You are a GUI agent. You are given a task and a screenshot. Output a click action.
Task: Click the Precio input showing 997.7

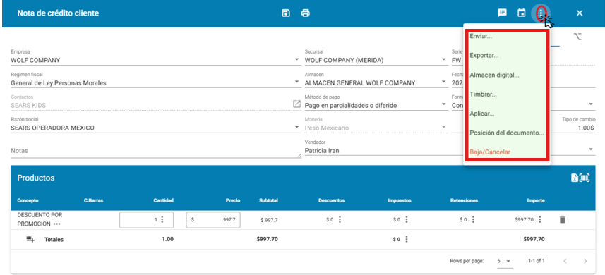point(213,219)
